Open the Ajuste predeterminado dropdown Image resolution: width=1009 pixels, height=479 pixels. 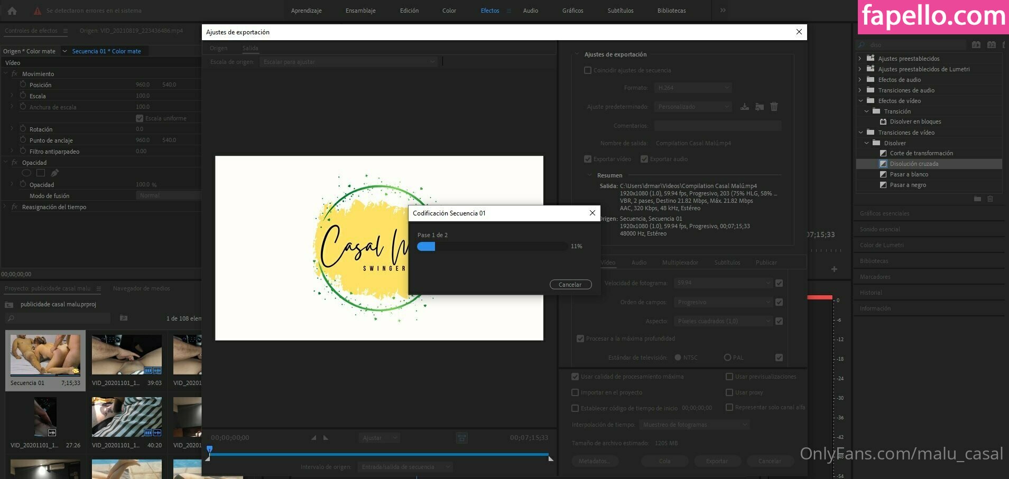[x=693, y=107]
